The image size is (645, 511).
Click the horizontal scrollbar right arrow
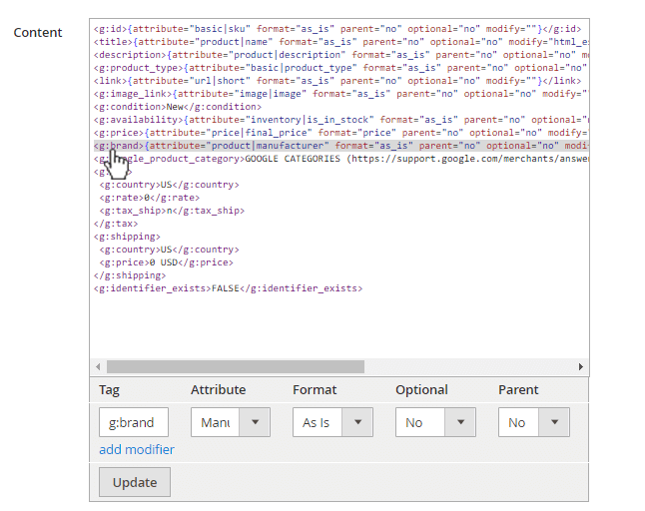pyautogui.click(x=581, y=366)
